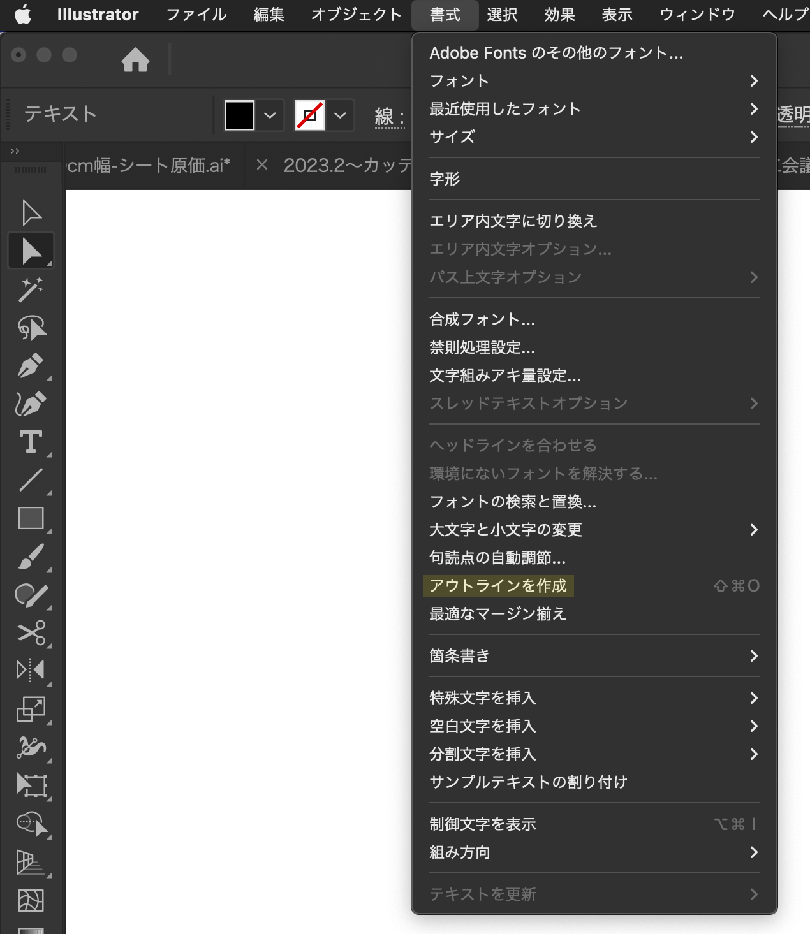This screenshot has height=934, width=810.
Task: Open the 字形 panel item
Action: 594,179
